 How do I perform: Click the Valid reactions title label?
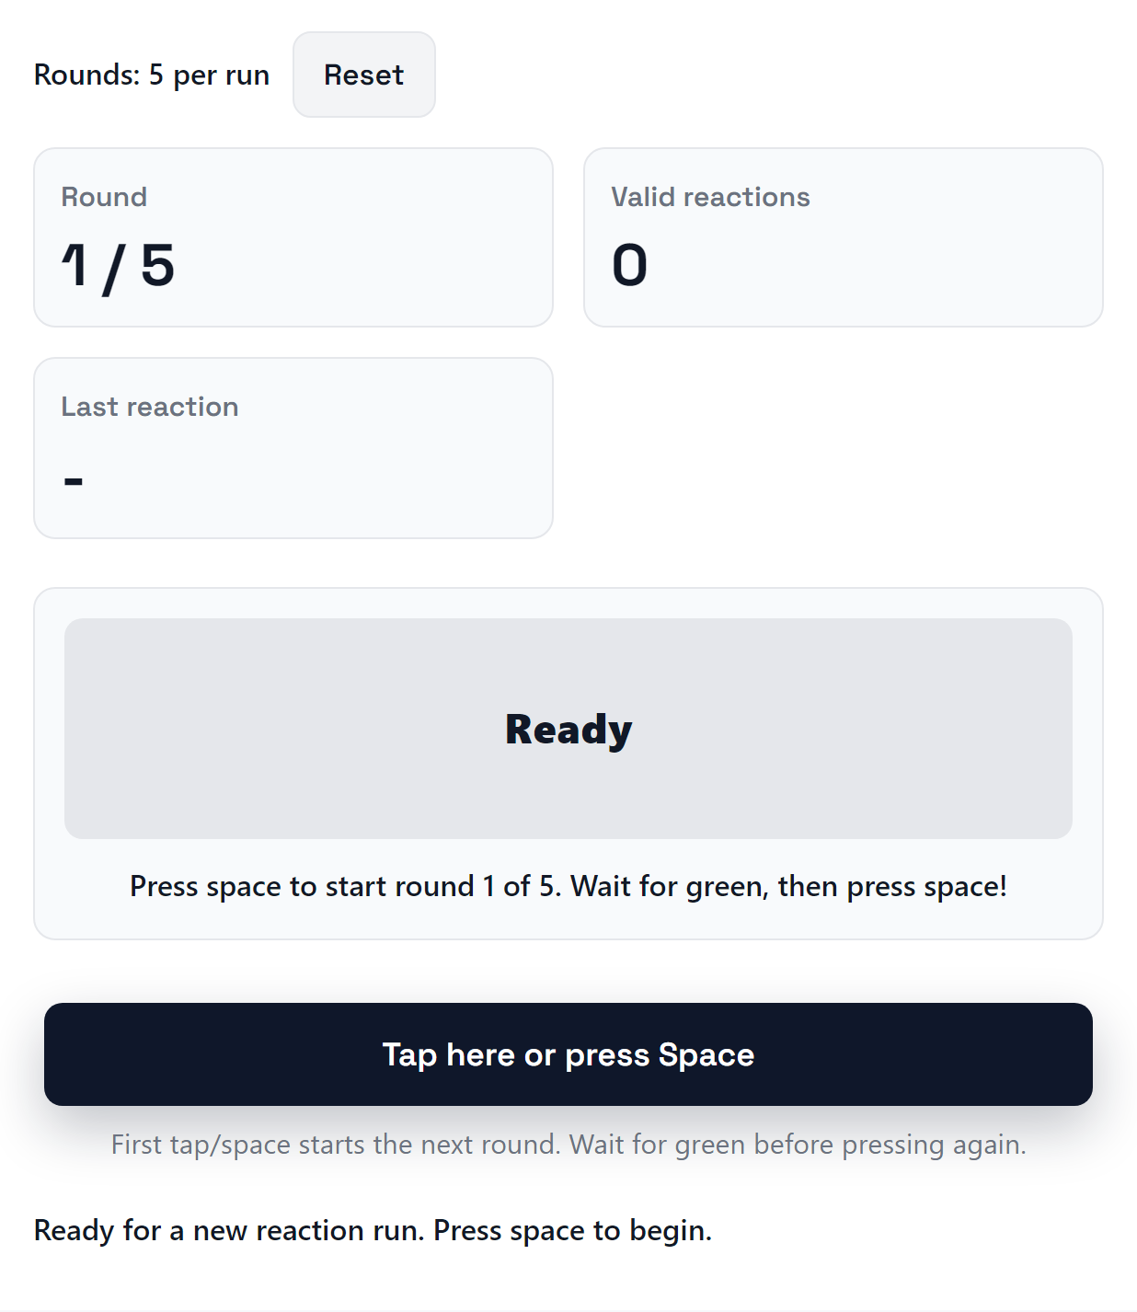(x=711, y=196)
